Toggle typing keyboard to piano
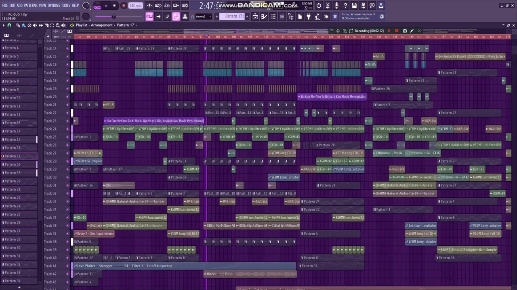 pos(149,17)
